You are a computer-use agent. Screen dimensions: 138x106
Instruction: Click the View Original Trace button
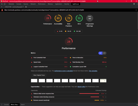coord(39,75)
